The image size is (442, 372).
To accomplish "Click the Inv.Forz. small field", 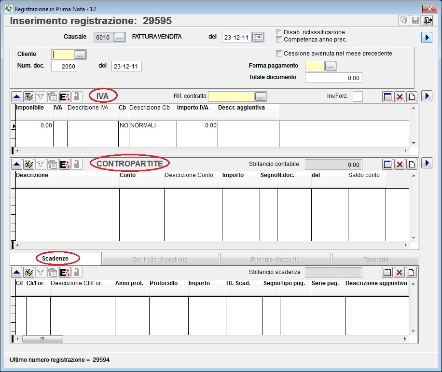I will [358, 96].
